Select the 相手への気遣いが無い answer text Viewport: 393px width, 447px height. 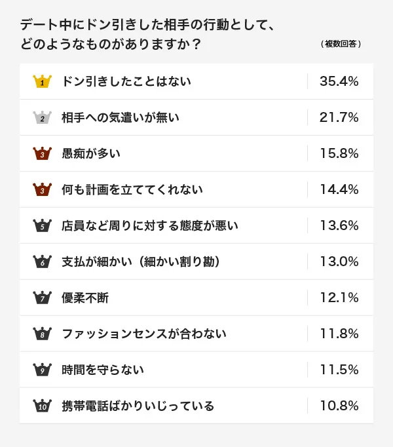tap(120, 118)
